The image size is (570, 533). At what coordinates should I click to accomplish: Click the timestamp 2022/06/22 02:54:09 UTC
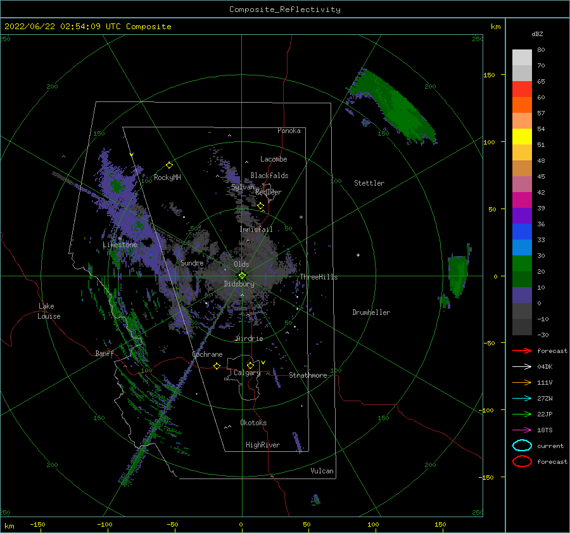[x=58, y=27]
